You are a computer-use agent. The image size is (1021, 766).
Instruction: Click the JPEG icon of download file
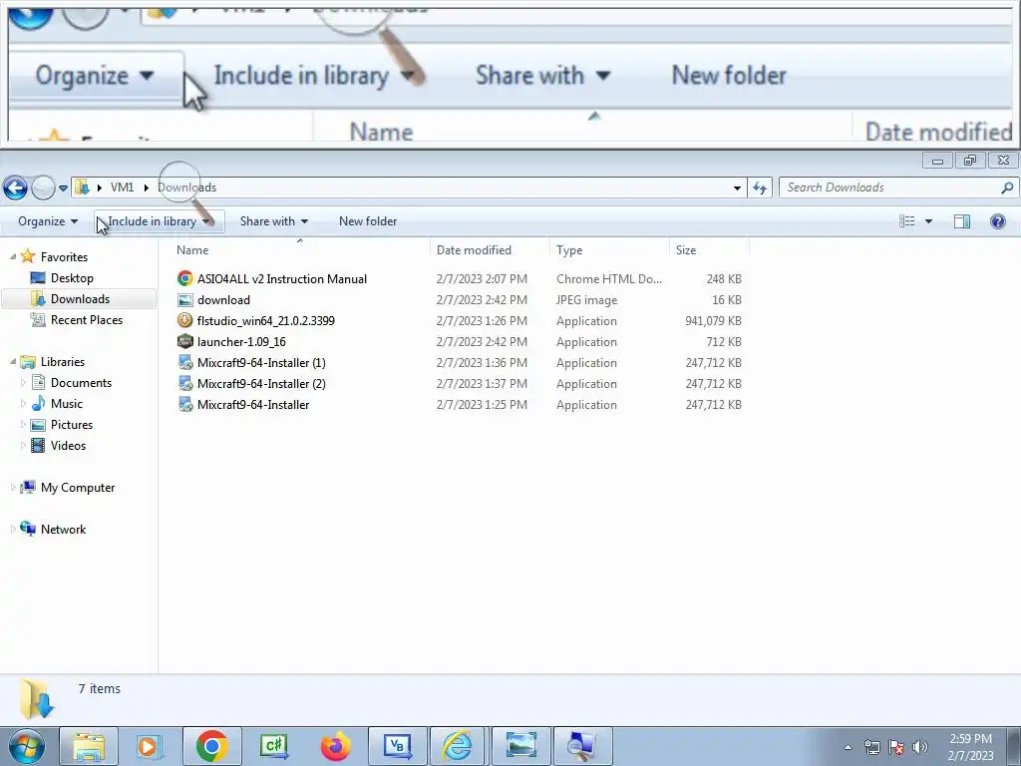click(185, 299)
